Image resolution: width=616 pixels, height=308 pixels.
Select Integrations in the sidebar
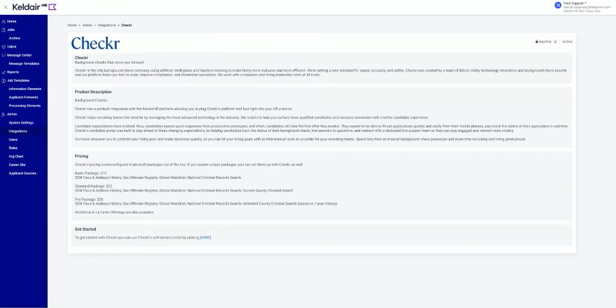(x=18, y=131)
